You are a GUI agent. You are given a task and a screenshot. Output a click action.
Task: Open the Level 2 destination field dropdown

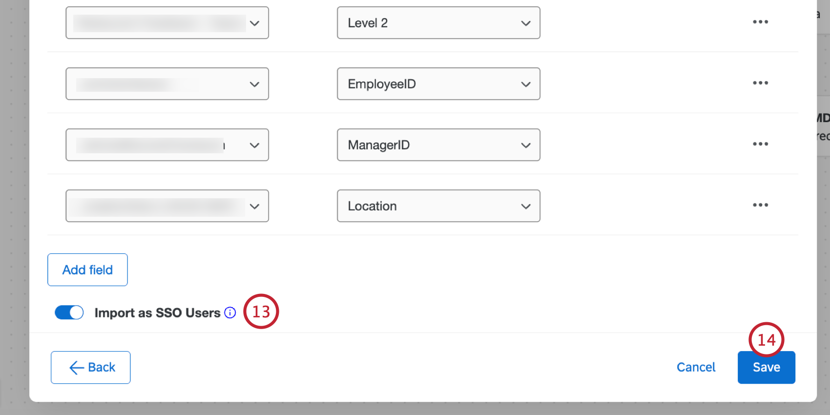click(x=438, y=22)
